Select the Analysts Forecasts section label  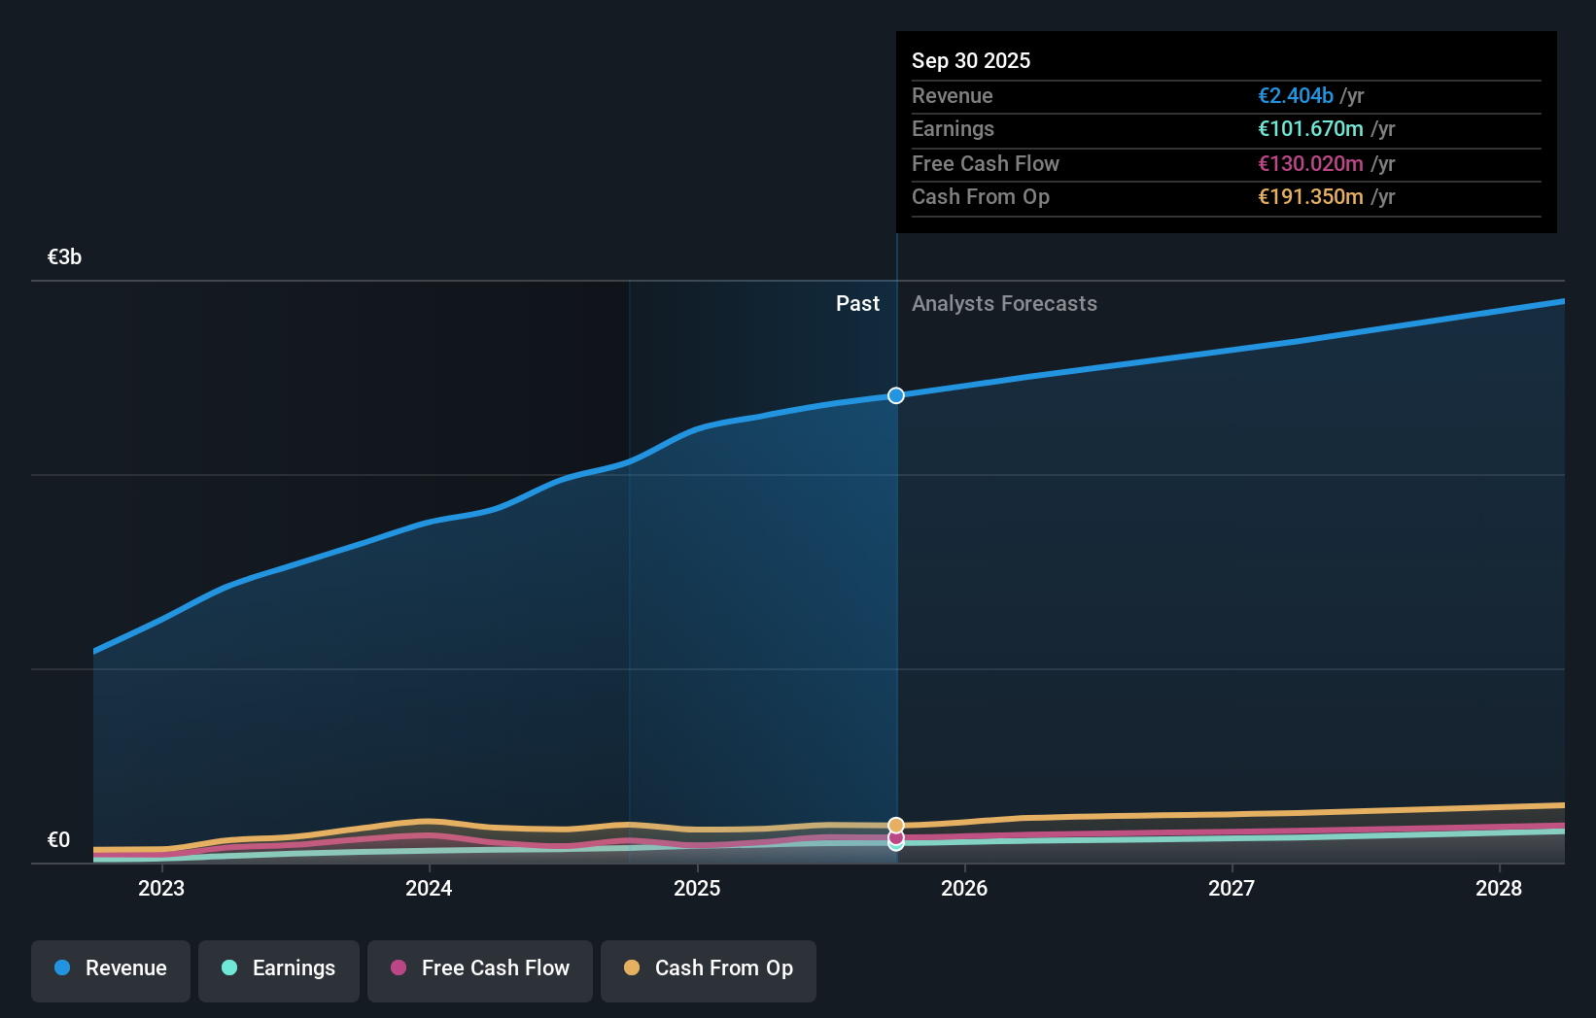point(1004,303)
